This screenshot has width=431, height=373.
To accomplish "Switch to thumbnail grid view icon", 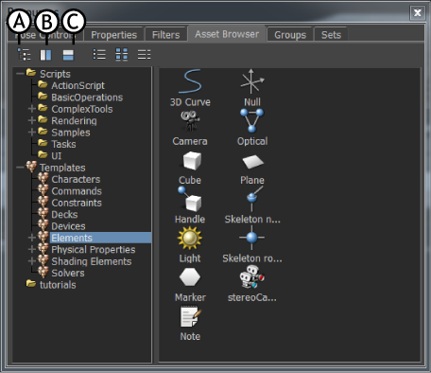I will point(122,55).
